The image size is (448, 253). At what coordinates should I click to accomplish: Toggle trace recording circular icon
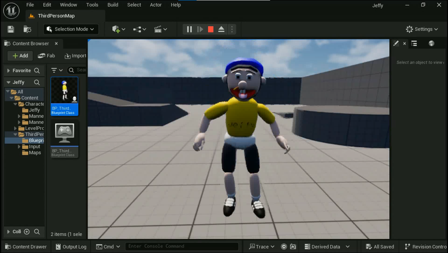coord(284,247)
